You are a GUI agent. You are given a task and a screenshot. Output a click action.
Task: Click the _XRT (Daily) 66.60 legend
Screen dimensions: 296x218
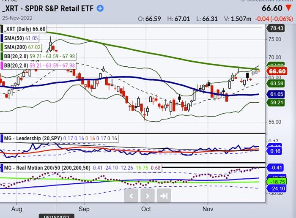23,29
